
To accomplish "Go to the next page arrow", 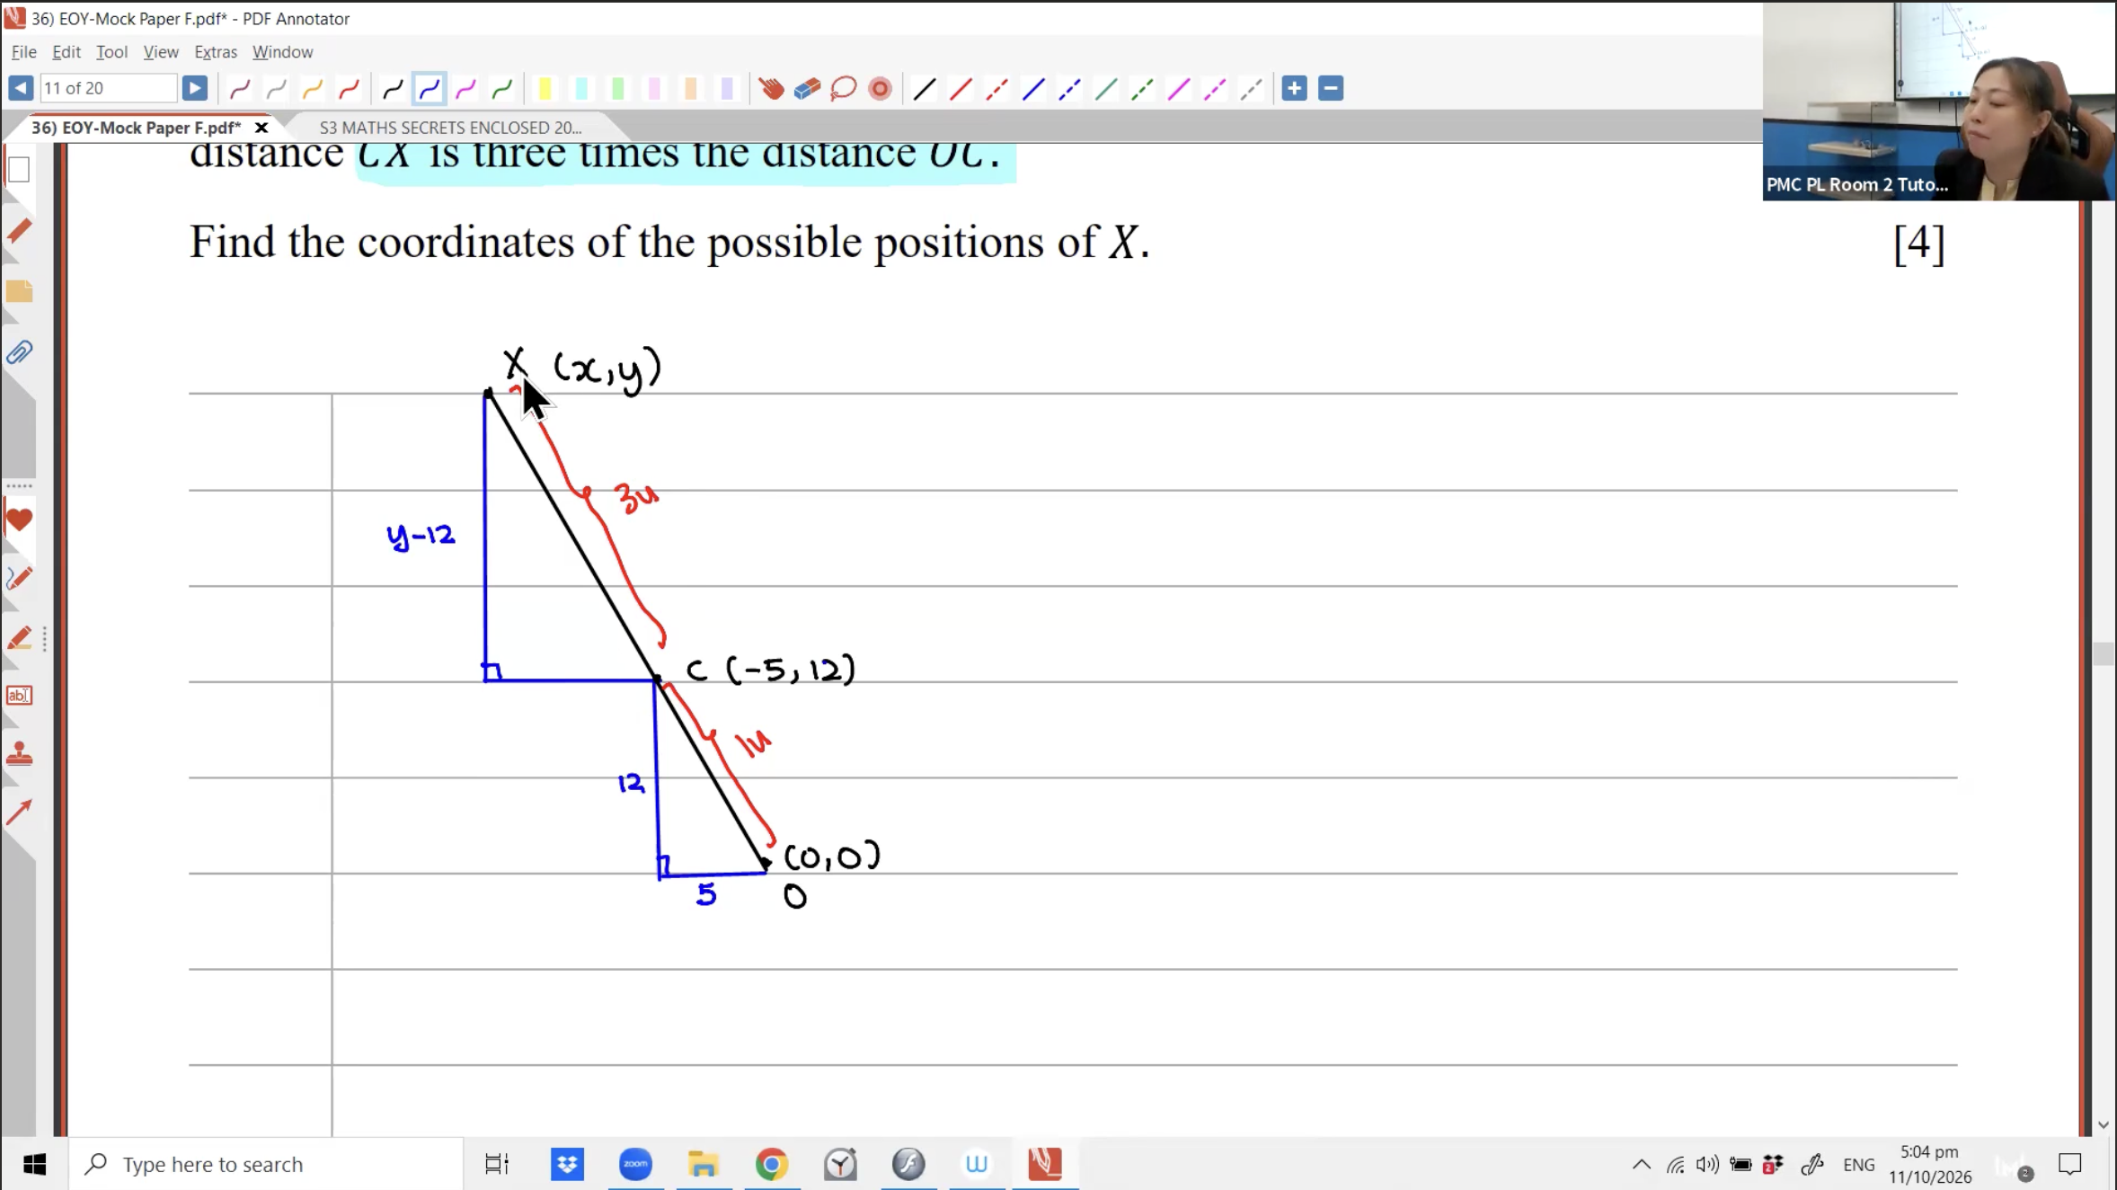I will pyautogui.click(x=194, y=88).
